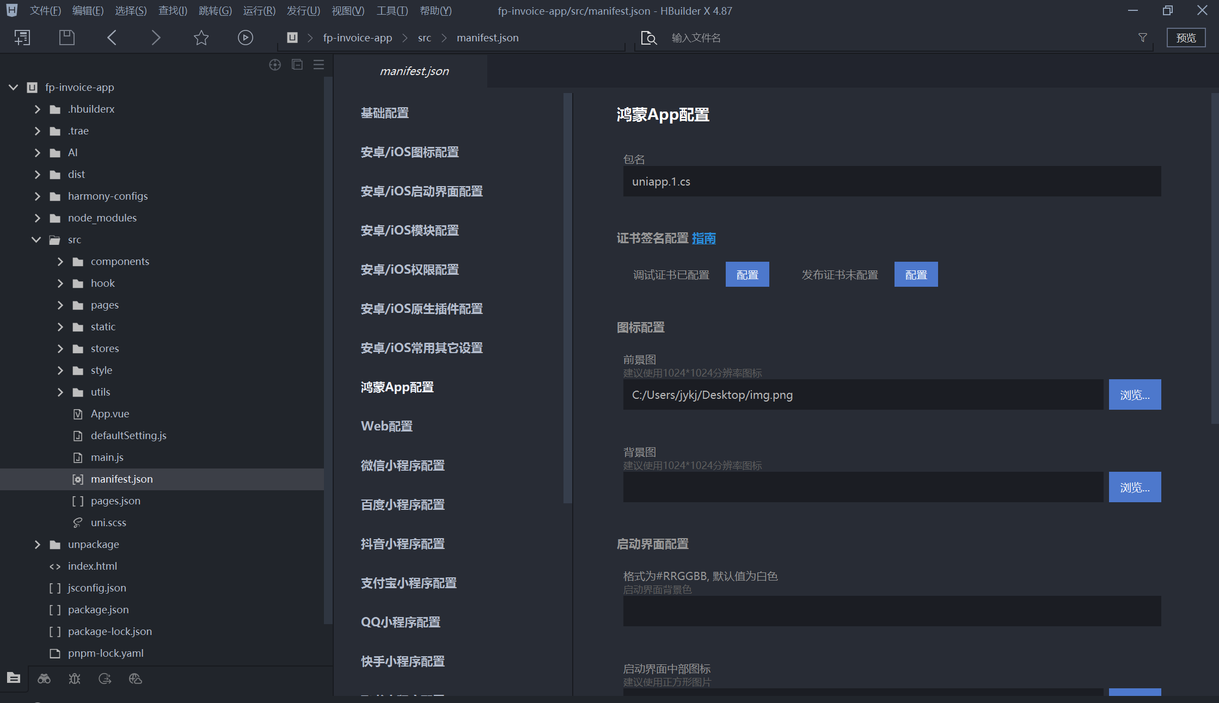Click the project manager icon at bottom left

point(14,678)
